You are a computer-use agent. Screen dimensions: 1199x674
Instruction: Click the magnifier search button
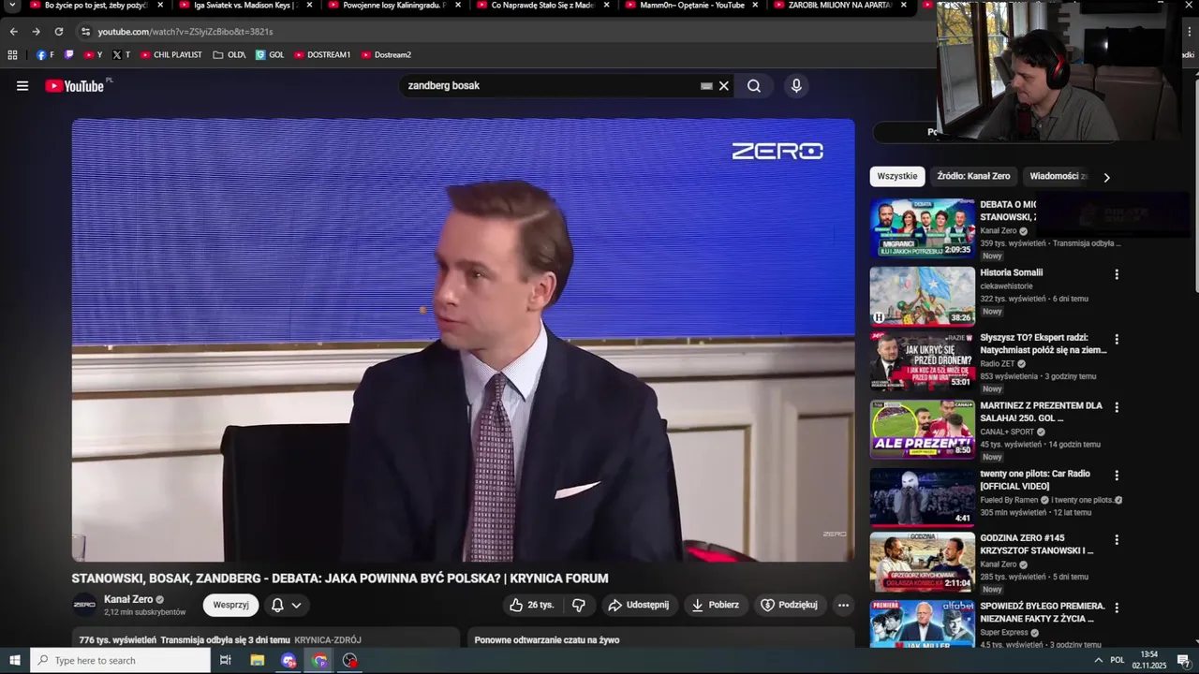tap(754, 86)
